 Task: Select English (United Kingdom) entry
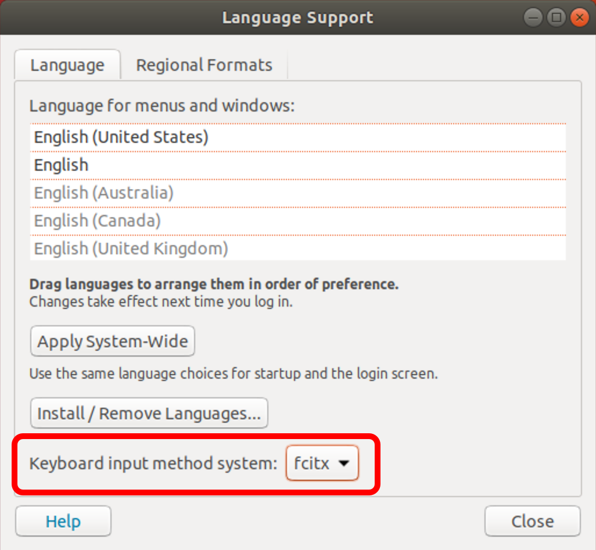point(298,248)
